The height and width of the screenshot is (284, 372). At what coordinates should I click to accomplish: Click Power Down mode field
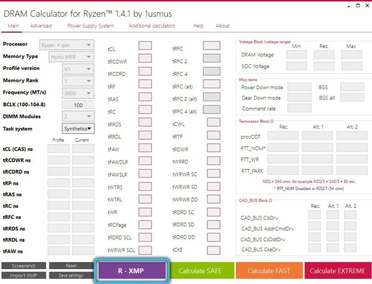click(x=299, y=87)
